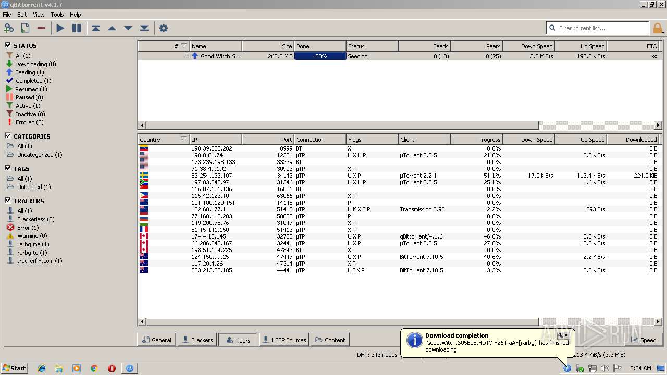Open Internet Explorer from taskbar
This screenshot has height=375, width=667.
pos(42,368)
